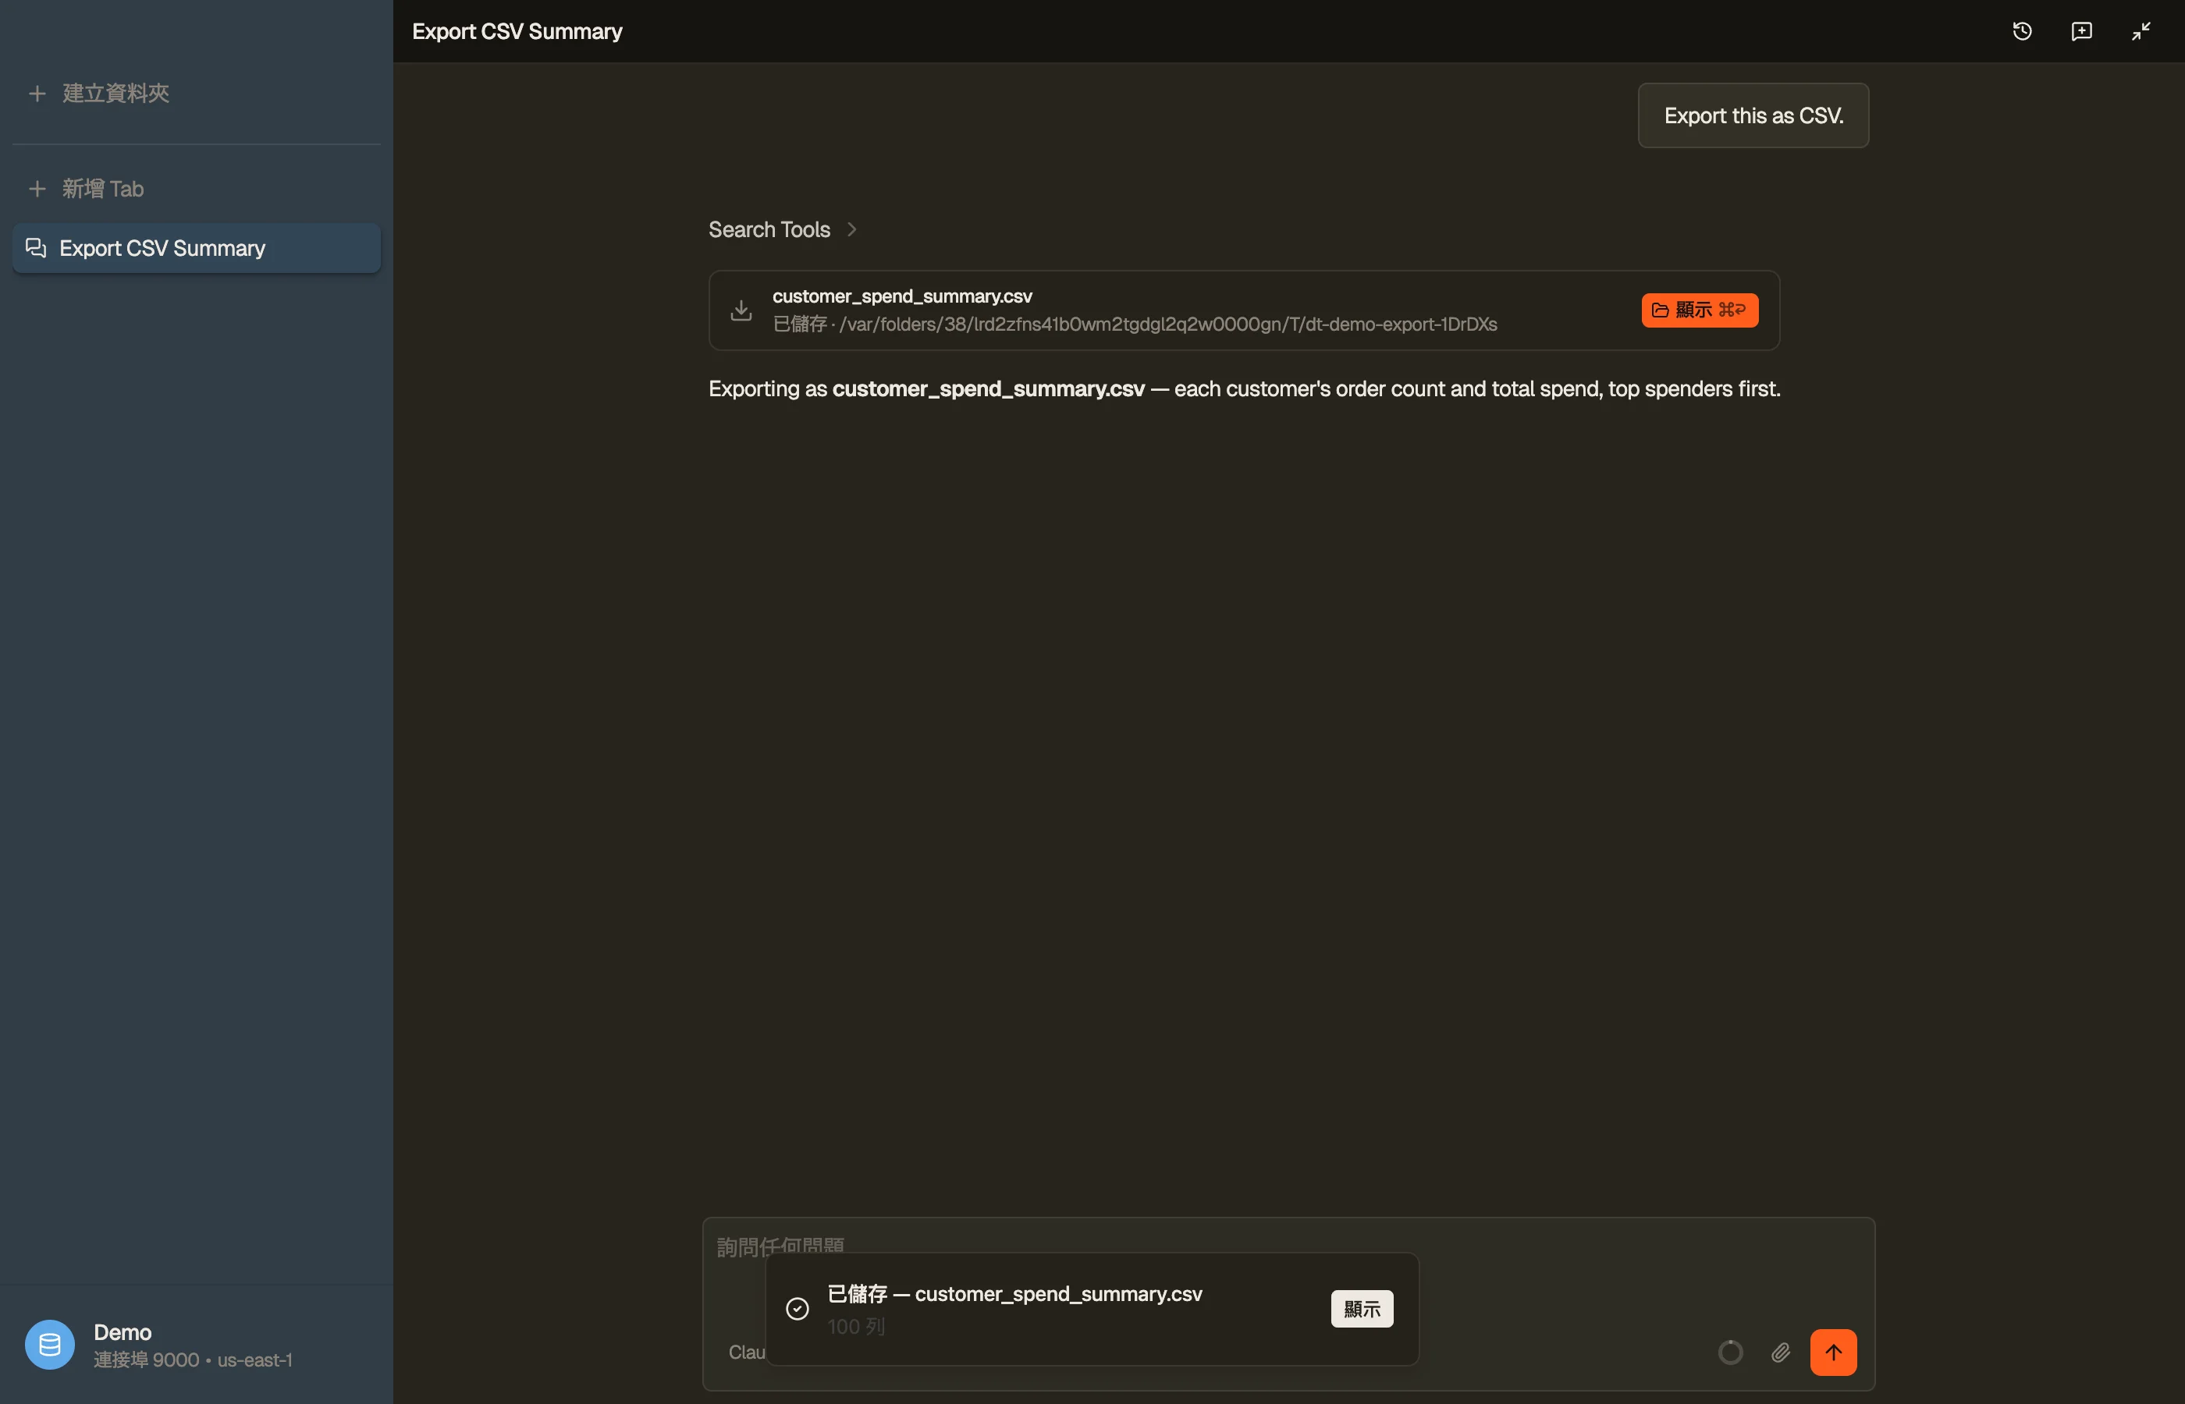Click the Demo database avatar icon
Image resolution: width=2185 pixels, height=1404 pixels.
[49, 1345]
